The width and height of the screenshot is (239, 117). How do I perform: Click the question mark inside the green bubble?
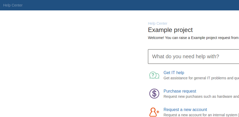(153, 75)
